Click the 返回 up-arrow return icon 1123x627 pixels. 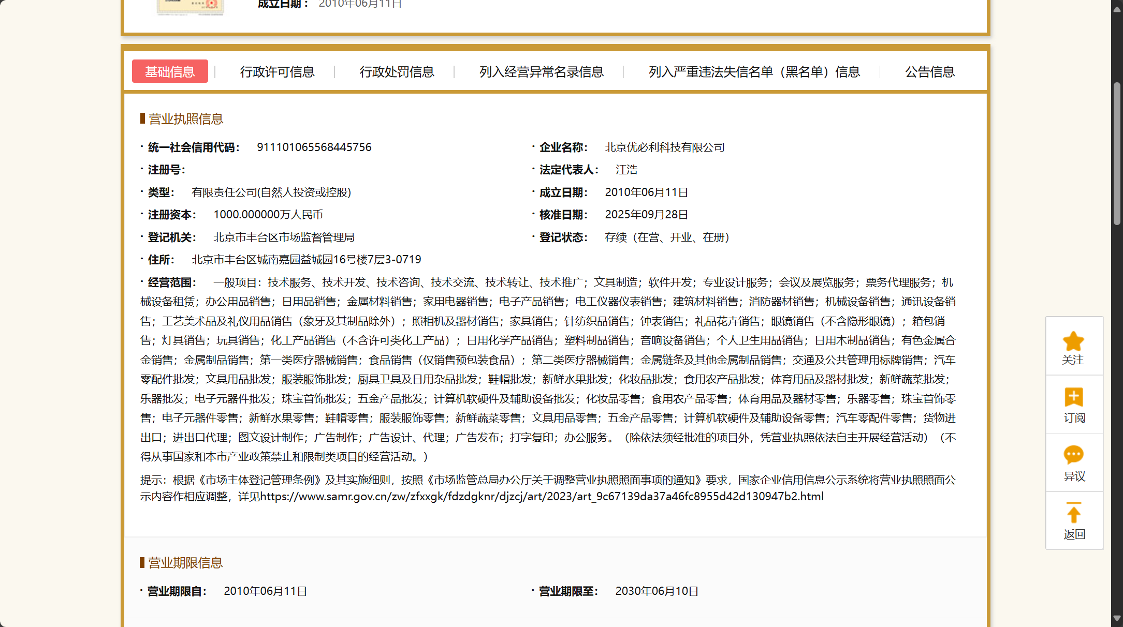[1073, 513]
